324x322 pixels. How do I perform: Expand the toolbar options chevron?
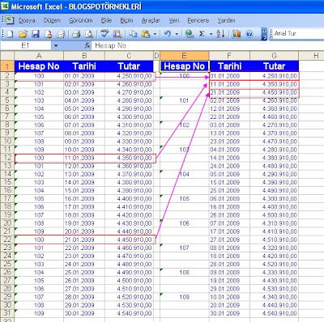coord(264,34)
